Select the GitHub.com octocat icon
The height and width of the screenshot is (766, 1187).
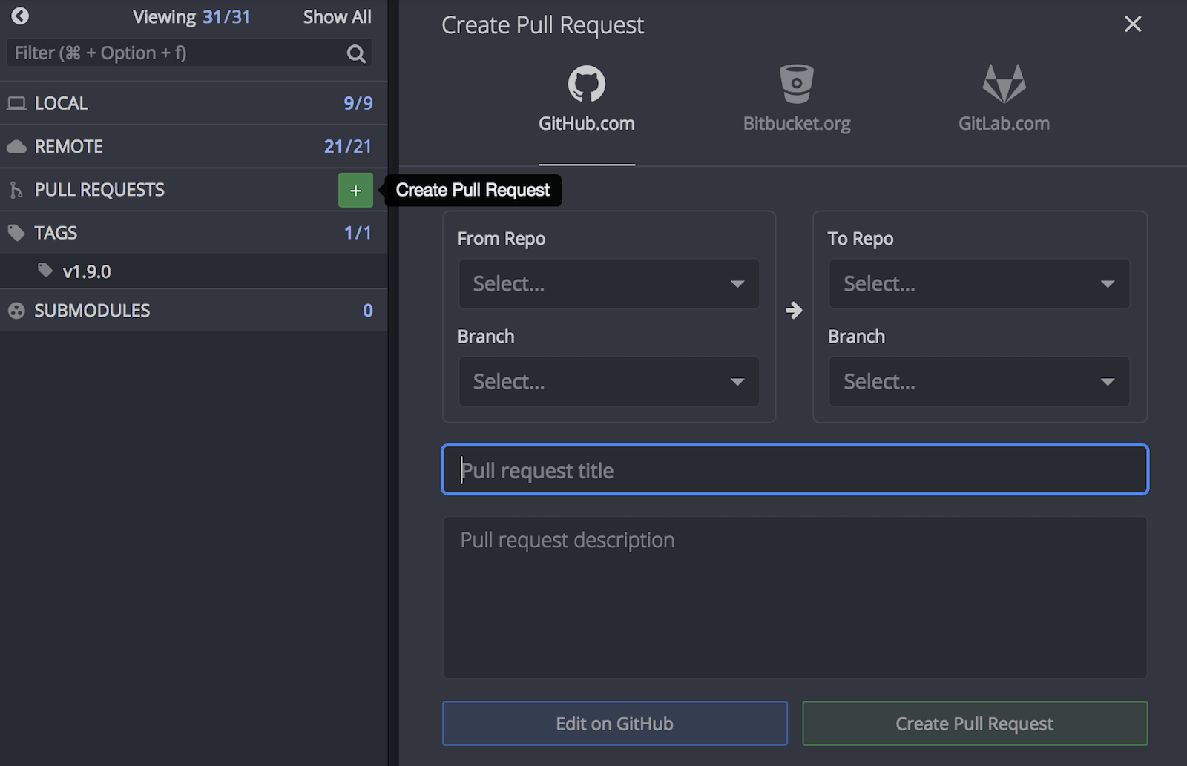pos(586,84)
